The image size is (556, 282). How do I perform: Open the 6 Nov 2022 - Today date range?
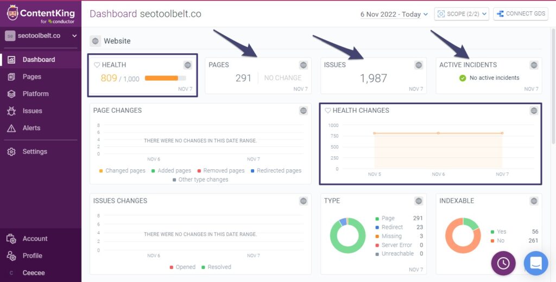(394, 15)
